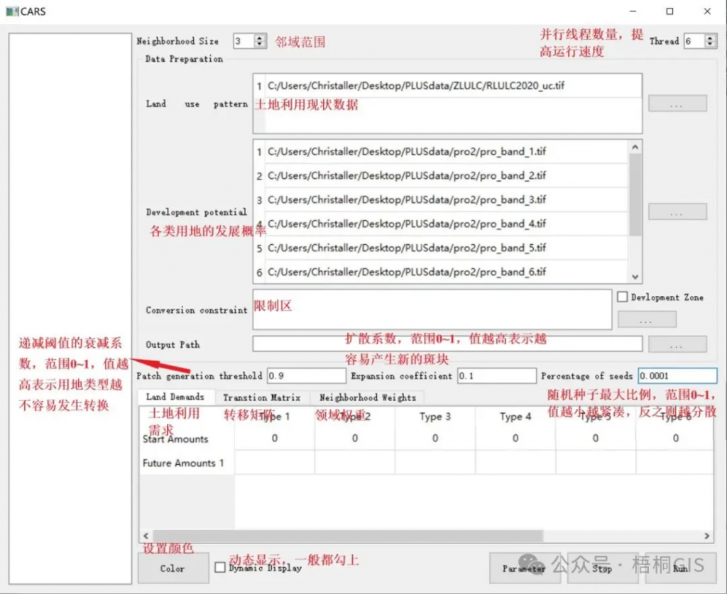The image size is (727, 594).
Task: Browse for the Development Zone file
Action: tap(647, 319)
